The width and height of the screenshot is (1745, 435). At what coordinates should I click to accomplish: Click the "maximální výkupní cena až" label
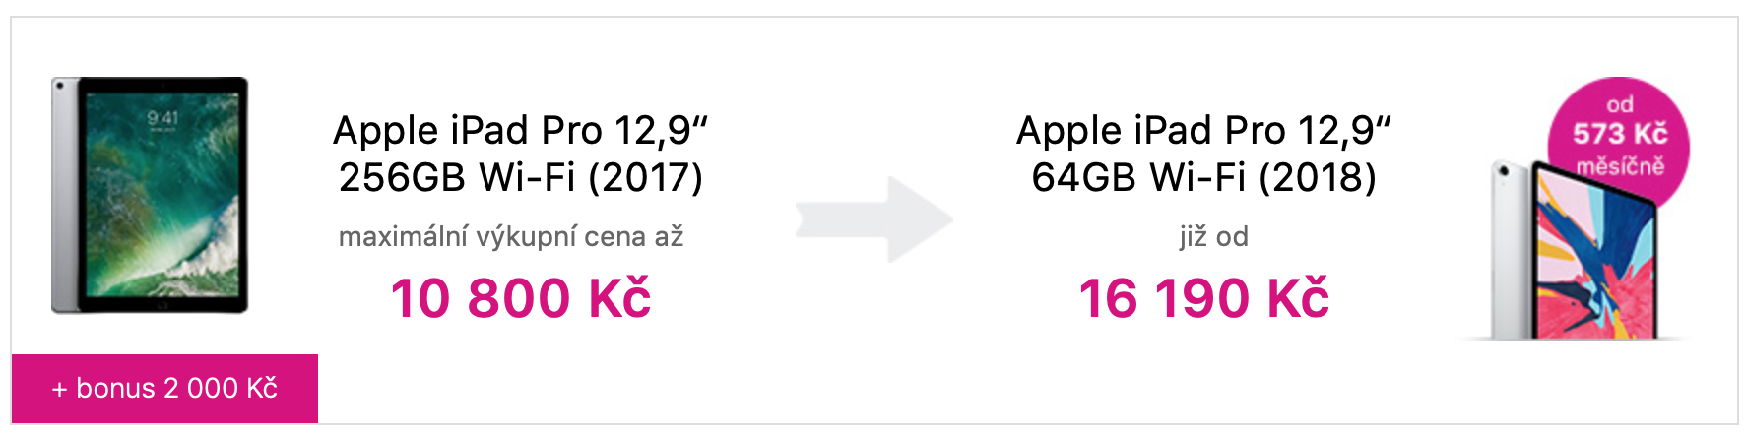click(x=510, y=236)
